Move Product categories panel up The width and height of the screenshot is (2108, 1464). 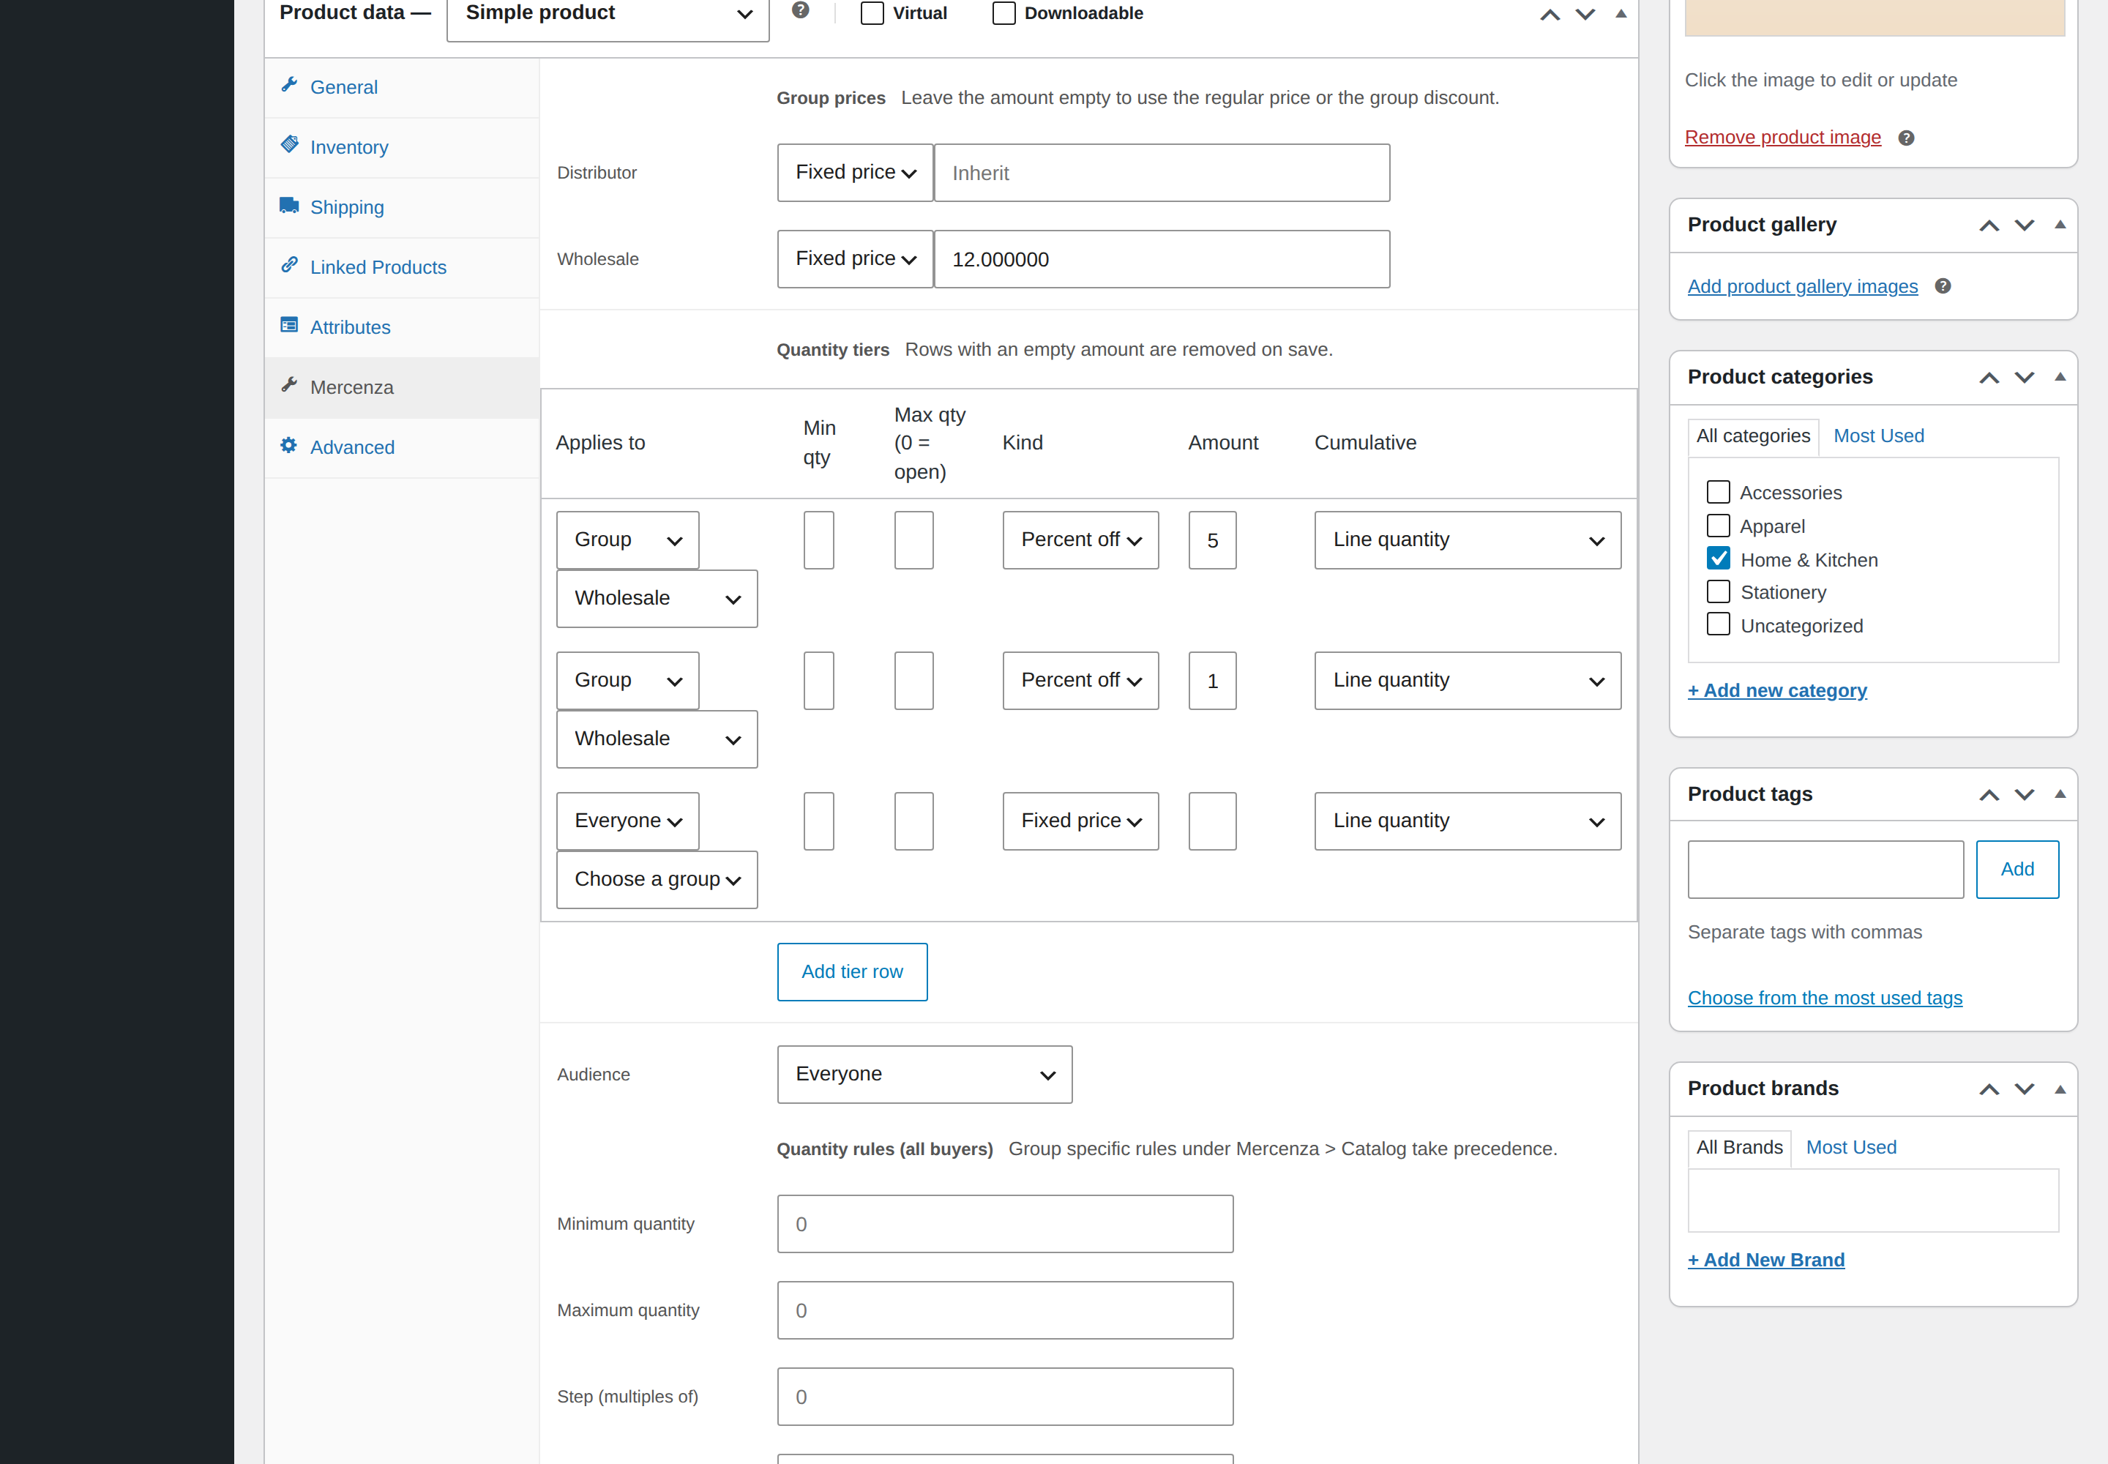click(1989, 378)
